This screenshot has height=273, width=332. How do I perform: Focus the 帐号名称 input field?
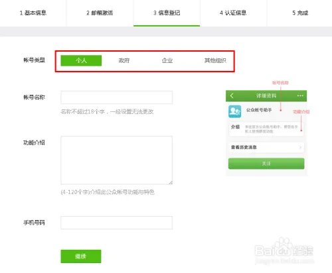[116, 97]
